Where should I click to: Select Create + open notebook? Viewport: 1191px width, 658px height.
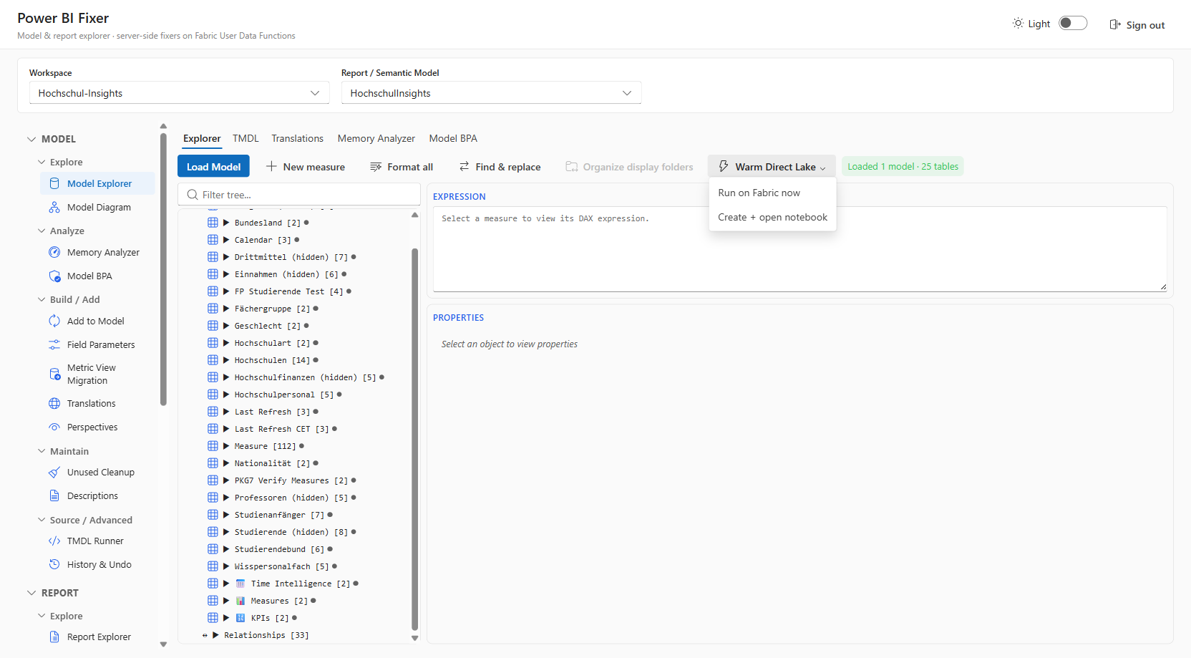[x=772, y=217]
